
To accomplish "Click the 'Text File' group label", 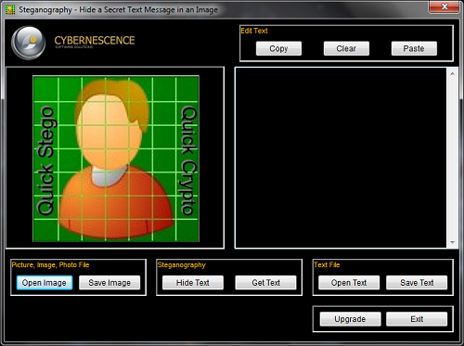I will (327, 264).
